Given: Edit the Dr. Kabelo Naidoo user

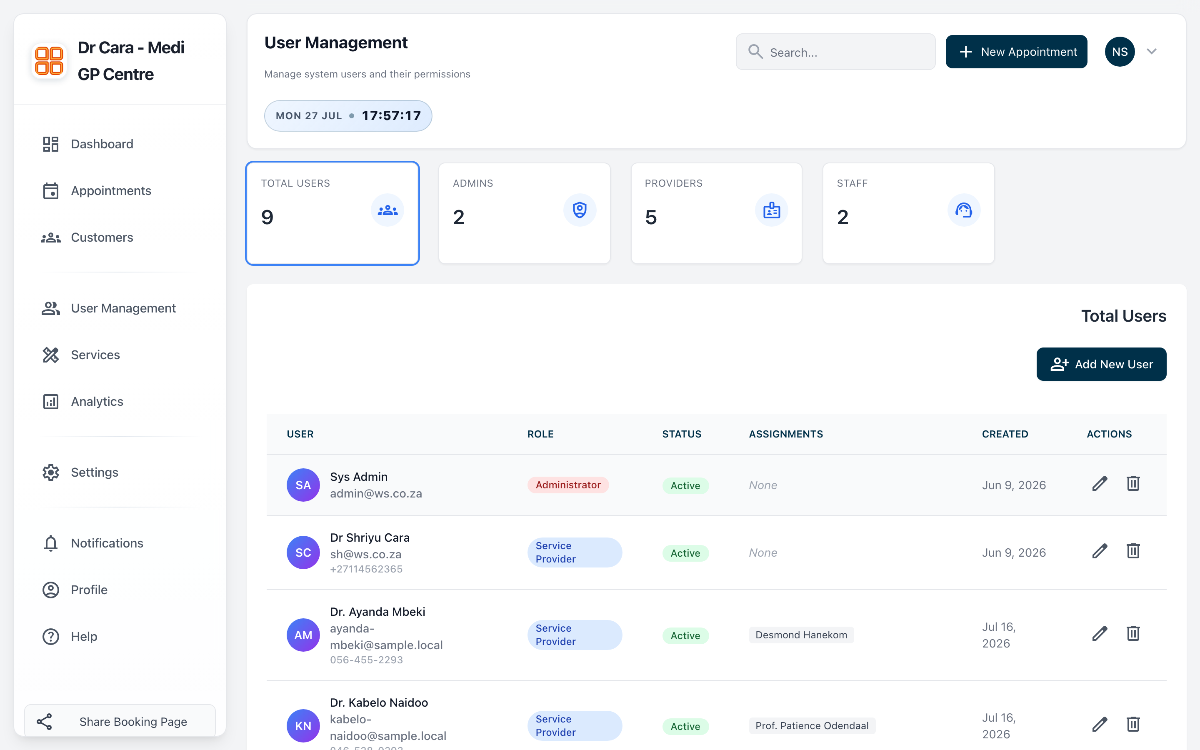Looking at the screenshot, I should pyautogui.click(x=1099, y=724).
